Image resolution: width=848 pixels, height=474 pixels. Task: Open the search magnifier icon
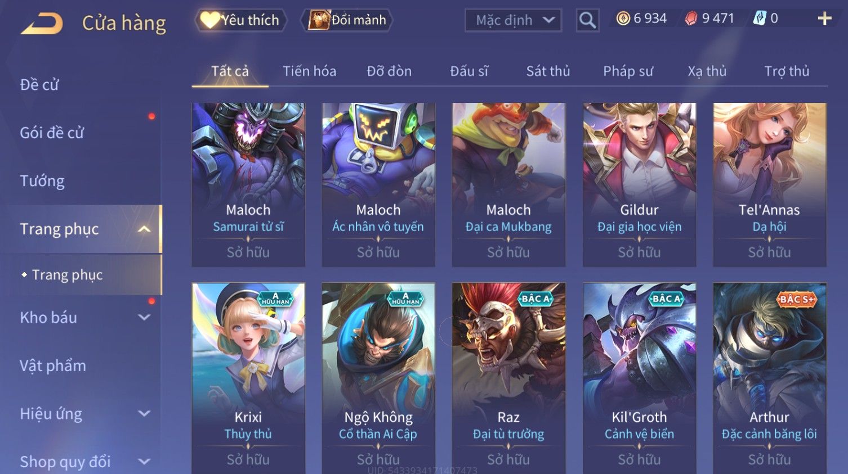[587, 20]
